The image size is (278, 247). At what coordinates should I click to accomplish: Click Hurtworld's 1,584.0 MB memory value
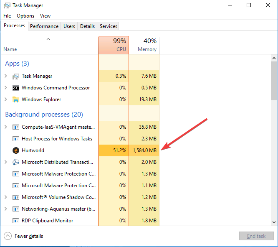coord(145,150)
